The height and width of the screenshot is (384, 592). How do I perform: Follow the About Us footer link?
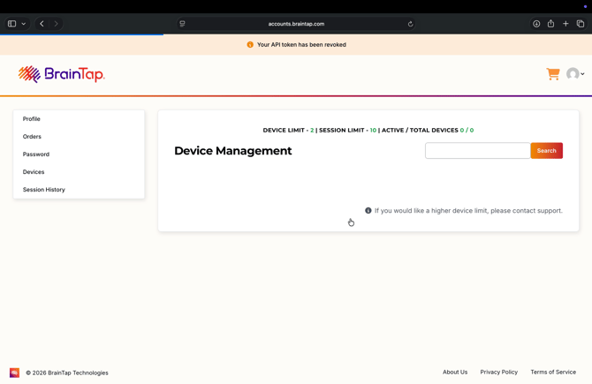[x=455, y=372]
